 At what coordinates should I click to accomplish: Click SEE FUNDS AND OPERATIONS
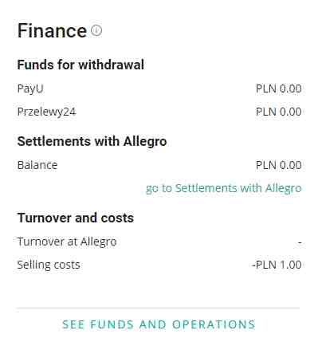pyautogui.click(x=159, y=324)
